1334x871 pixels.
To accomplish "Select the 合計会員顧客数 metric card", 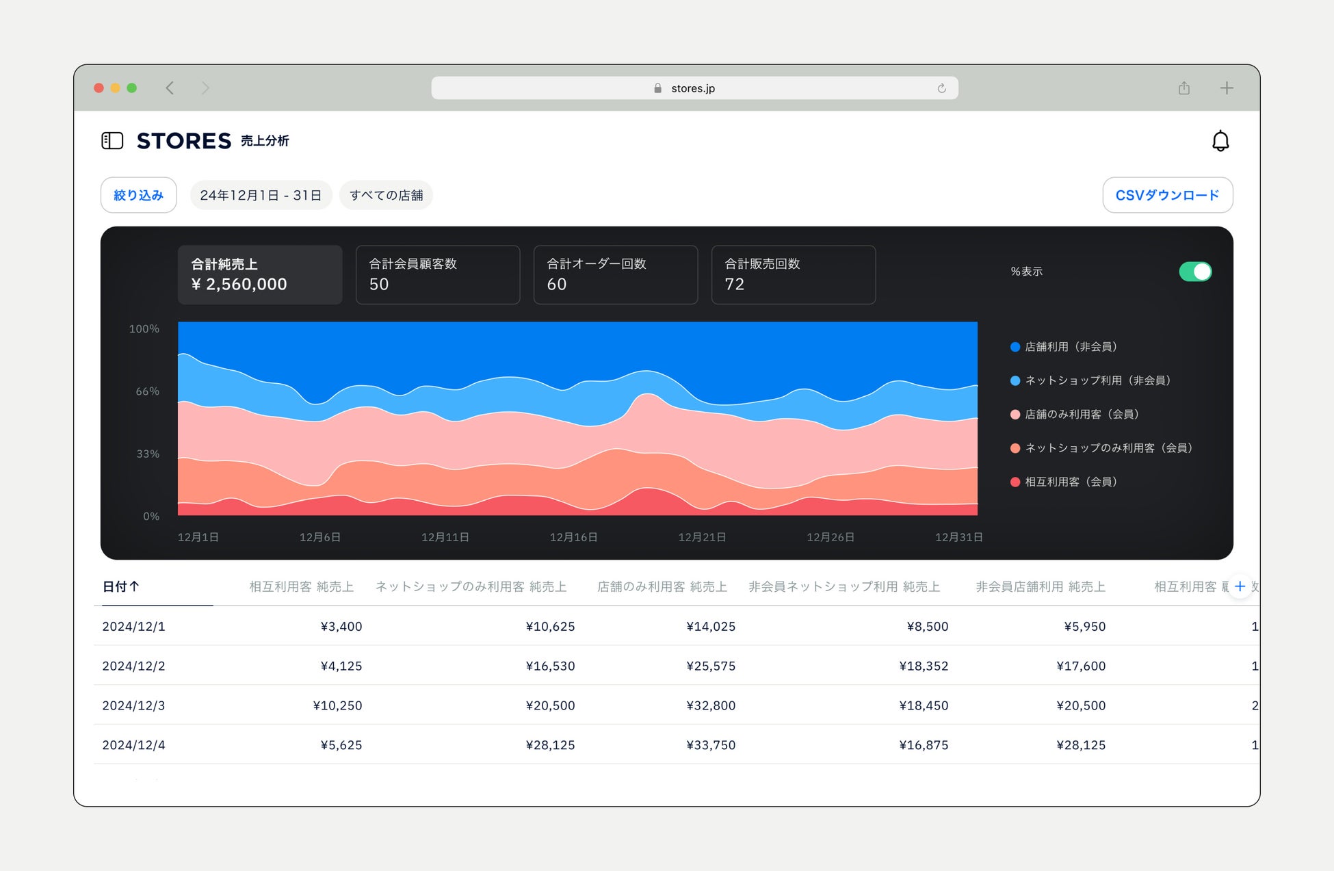I will click(x=438, y=274).
